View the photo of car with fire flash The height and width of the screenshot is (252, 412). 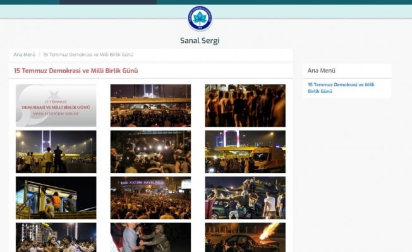click(245, 238)
